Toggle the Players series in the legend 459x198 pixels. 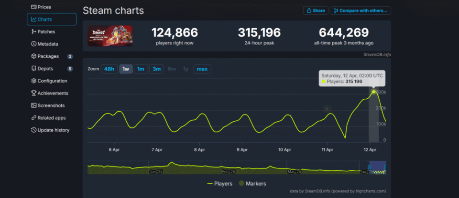coord(219,184)
